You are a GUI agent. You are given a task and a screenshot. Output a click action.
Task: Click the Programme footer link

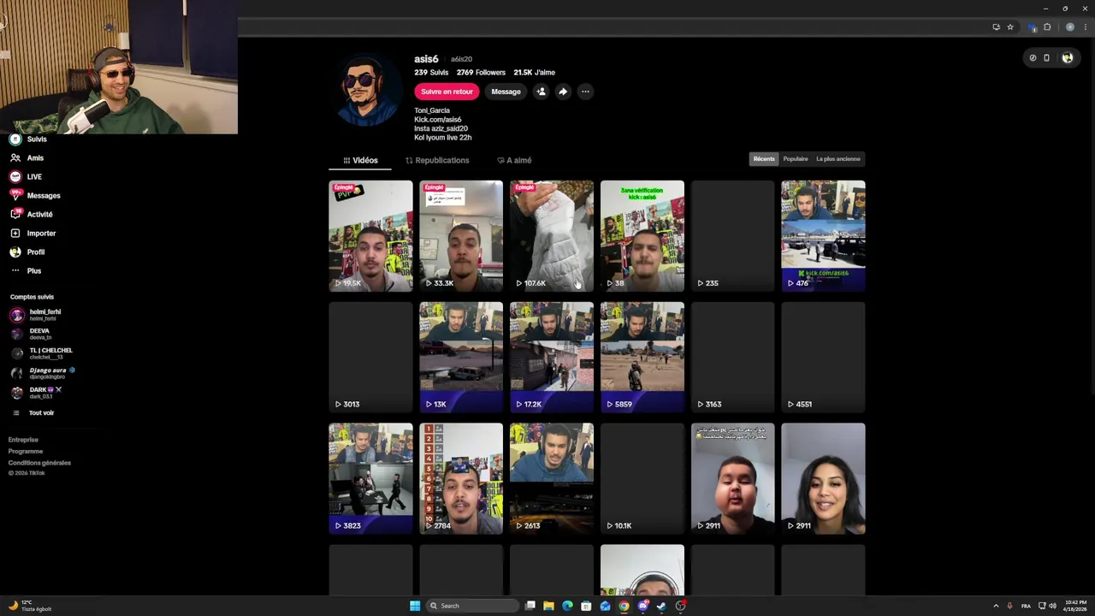click(26, 451)
